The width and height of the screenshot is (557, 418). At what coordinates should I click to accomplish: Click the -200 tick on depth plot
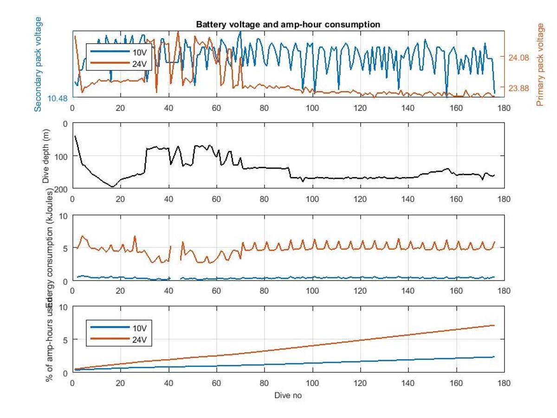pyautogui.click(x=61, y=188)
